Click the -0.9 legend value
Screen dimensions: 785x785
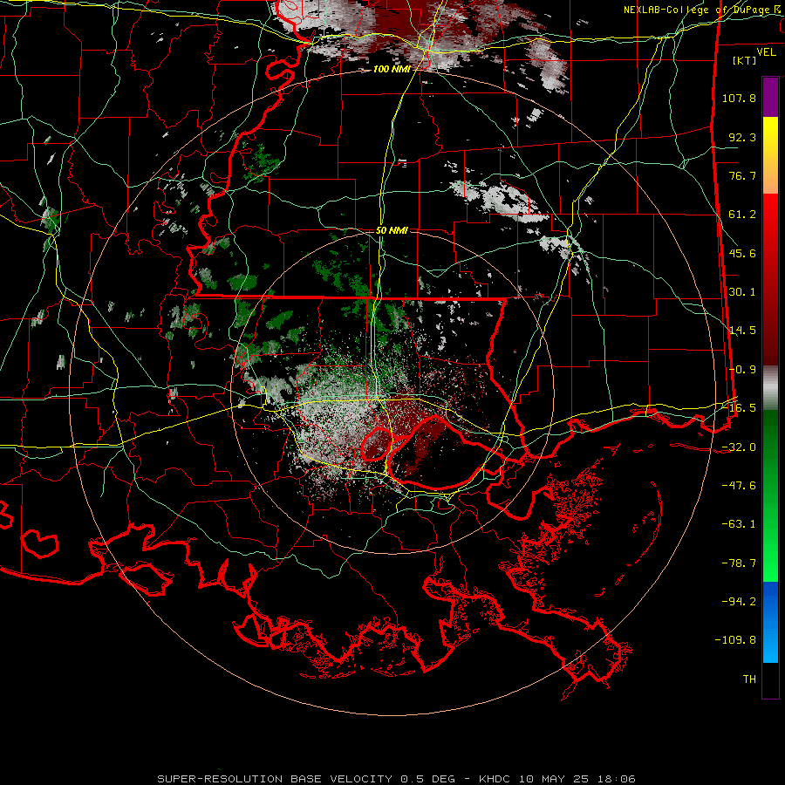coord(742,370)
